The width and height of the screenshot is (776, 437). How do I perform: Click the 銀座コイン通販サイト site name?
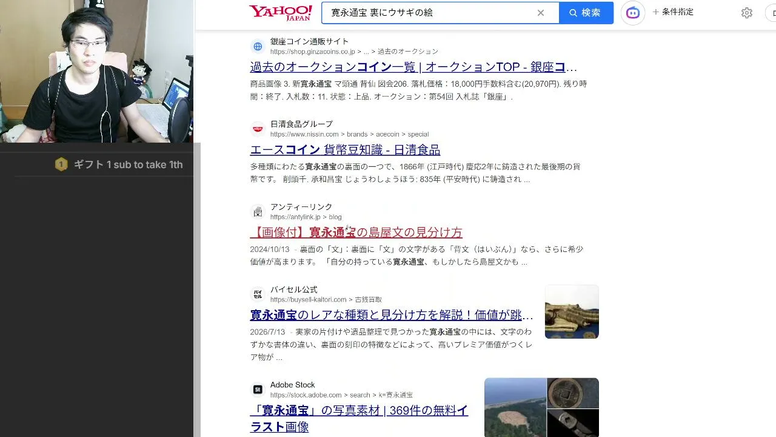point(309,41)
